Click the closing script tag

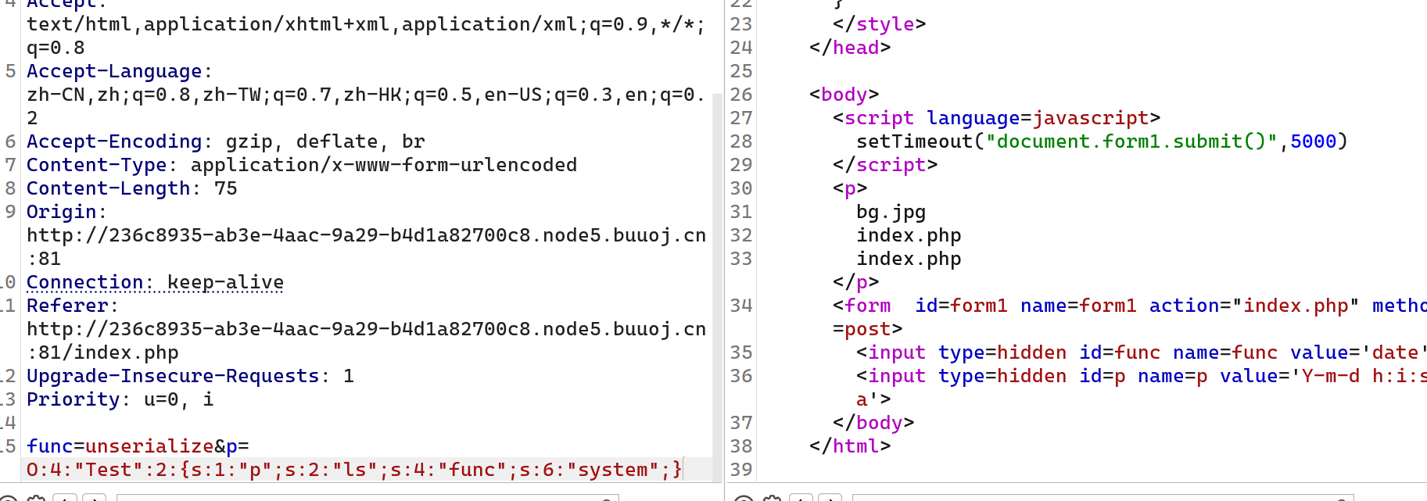pos(885,165)
